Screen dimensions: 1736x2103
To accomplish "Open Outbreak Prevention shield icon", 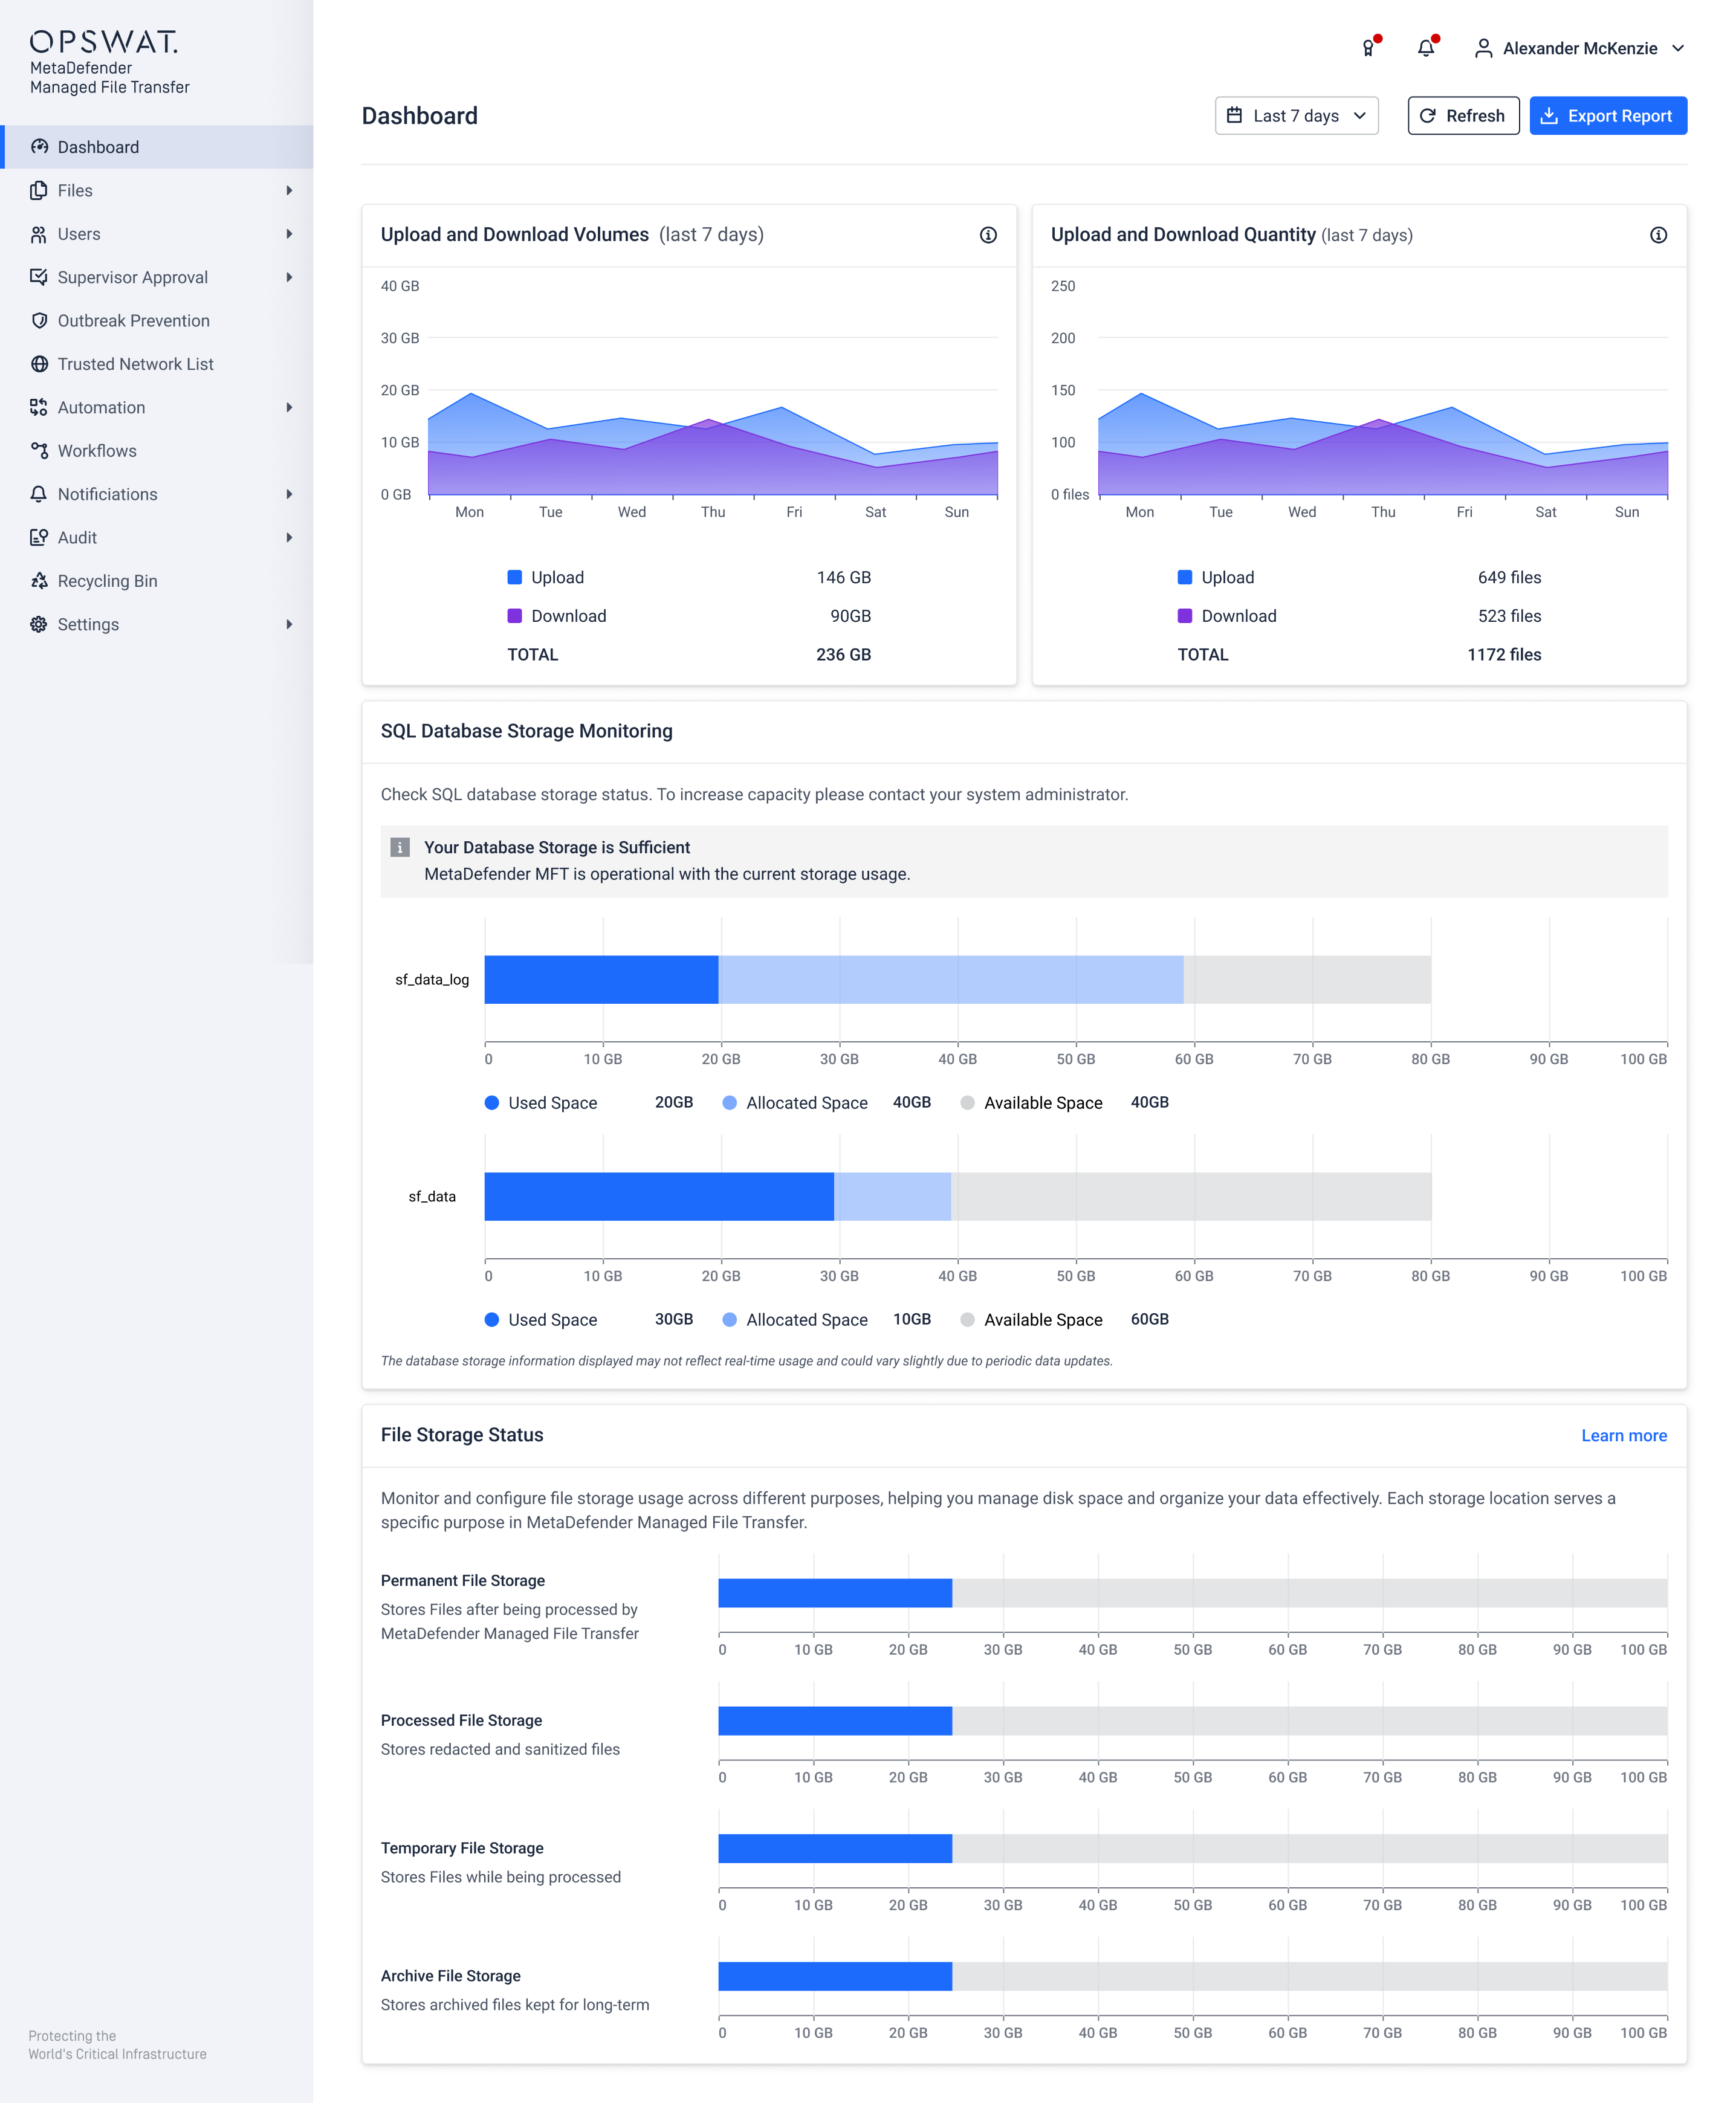I will (39, 321).
